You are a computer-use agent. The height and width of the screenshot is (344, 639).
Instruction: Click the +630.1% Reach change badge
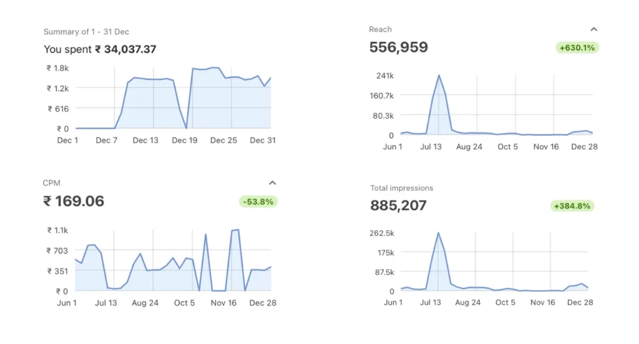click(x=577, y=47)
